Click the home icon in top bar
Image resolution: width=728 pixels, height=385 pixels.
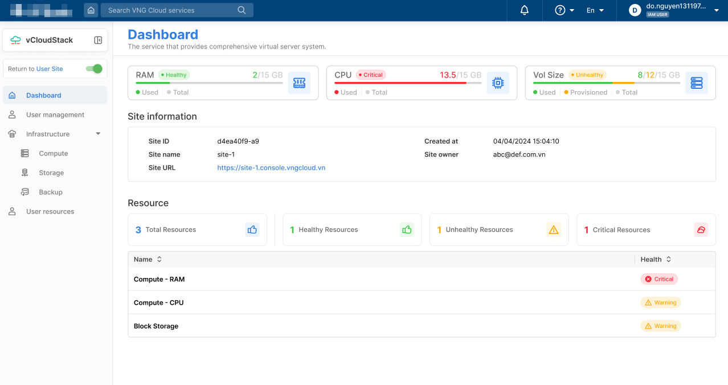pos(91,10)
